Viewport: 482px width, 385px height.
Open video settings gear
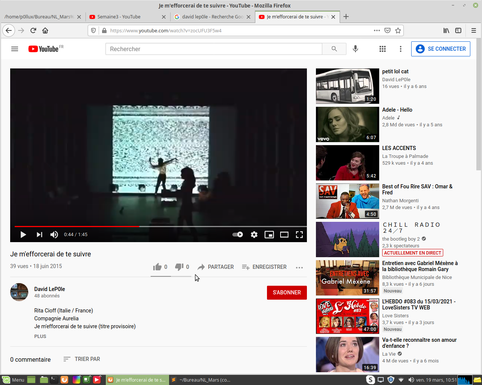tap(254, 235)
